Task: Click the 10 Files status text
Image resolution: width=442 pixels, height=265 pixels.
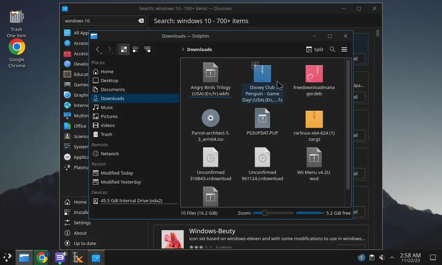Action: click(199, 213)
